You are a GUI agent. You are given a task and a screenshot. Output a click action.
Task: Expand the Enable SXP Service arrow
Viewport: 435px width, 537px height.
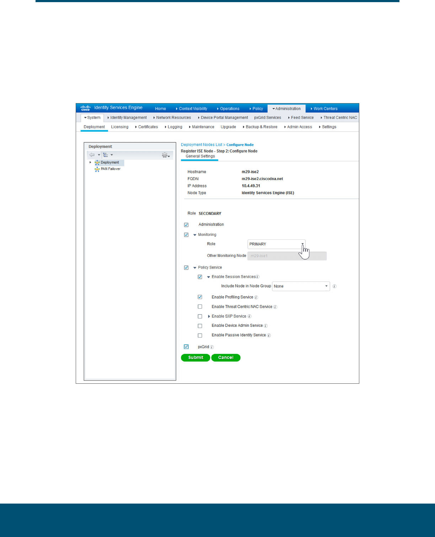pyautogui.click(x=209, y=316)
